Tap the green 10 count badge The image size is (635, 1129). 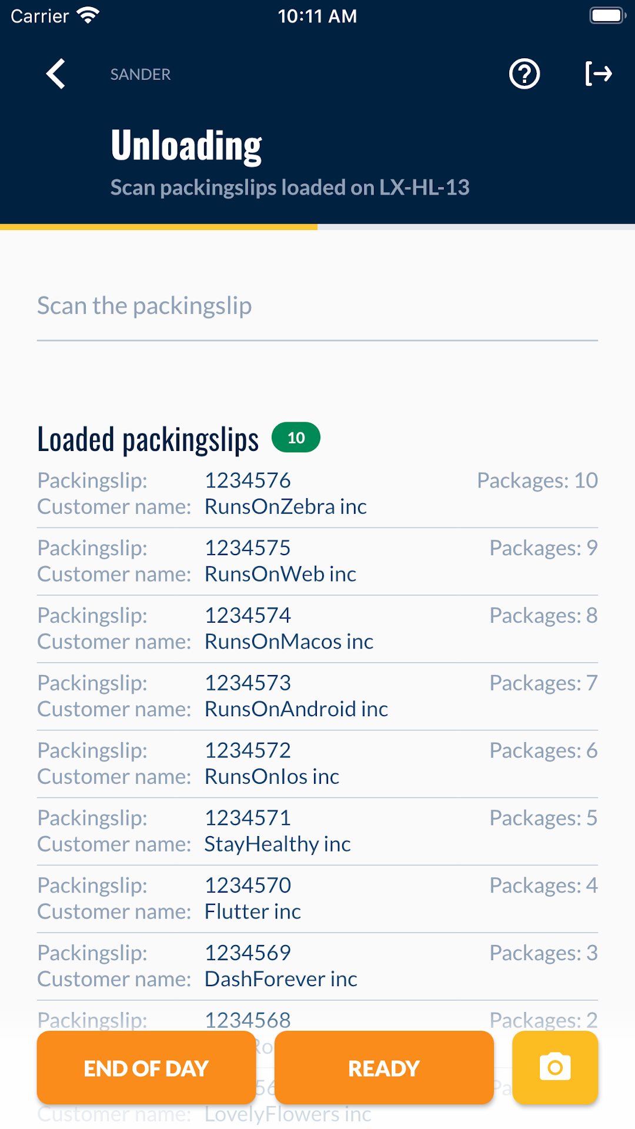point(296,437)
